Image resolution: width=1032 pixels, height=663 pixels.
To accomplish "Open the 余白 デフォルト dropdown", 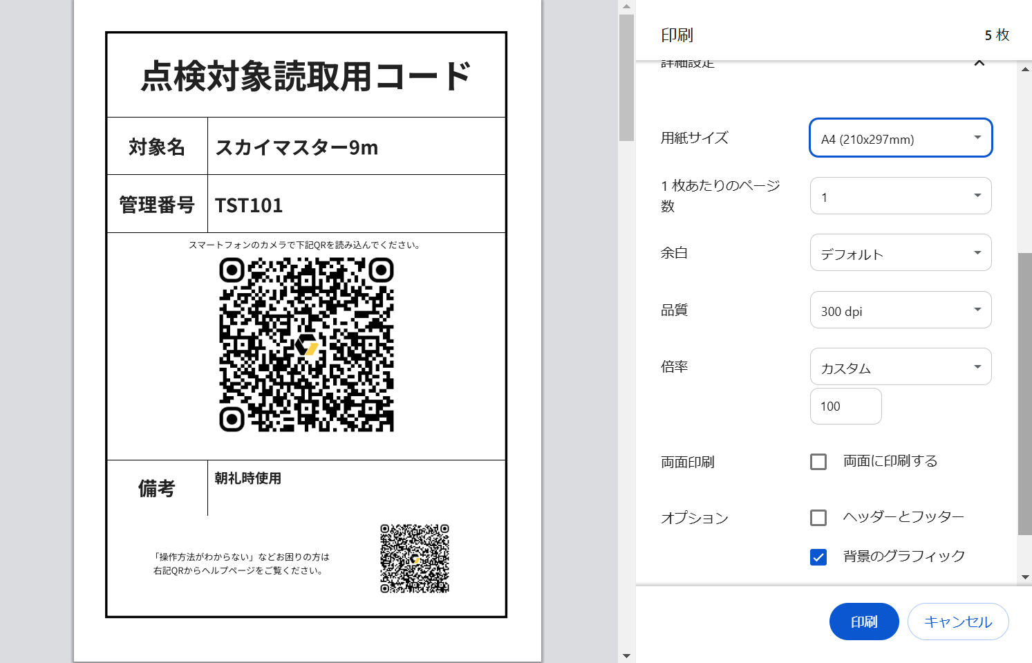I will point(900,253).
